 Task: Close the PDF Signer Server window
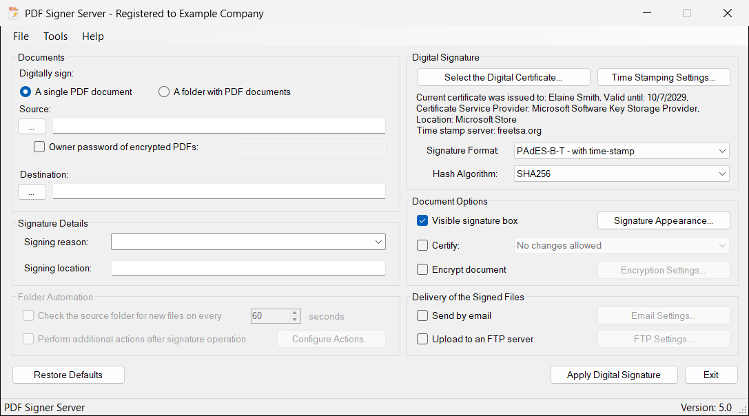click(727, 13)
